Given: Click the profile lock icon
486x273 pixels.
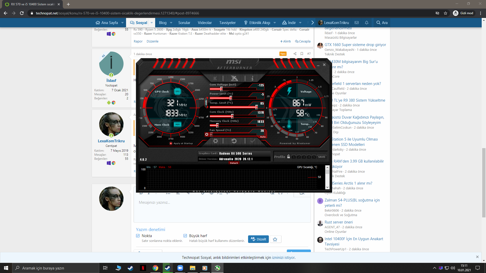Looking at the screenshot, I should click(289, 157).
